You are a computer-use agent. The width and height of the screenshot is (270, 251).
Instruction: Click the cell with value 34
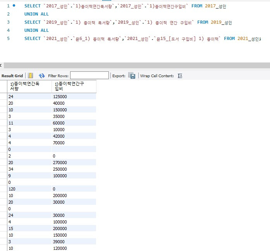coord(29,169)
